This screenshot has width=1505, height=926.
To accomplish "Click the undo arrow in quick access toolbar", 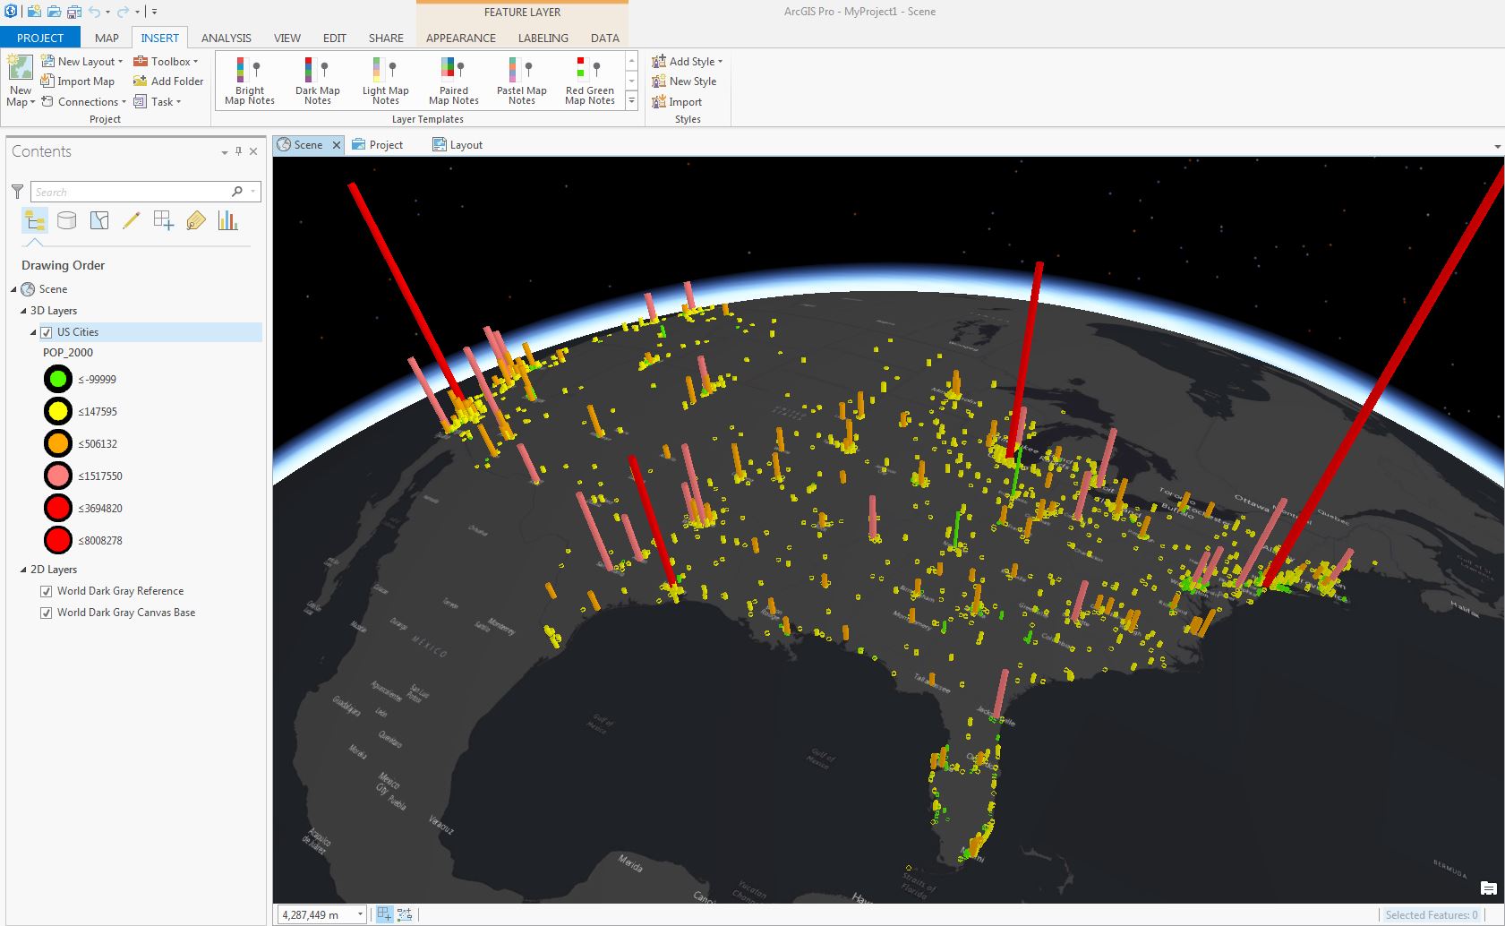I will click(x=94, y=12).
